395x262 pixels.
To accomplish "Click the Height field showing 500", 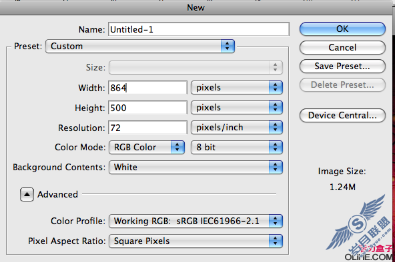I will 148,108.
